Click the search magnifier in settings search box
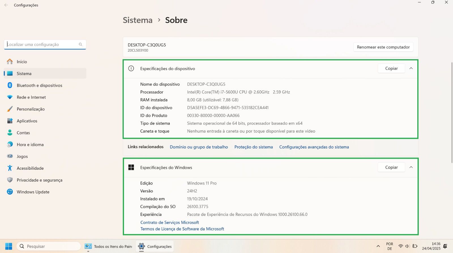This screenshot has width=453, height=253. [x=80, y=44]
